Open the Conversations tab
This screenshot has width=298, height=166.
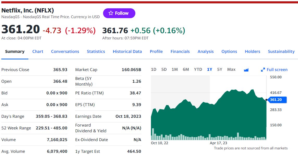(x=65, y=52)
